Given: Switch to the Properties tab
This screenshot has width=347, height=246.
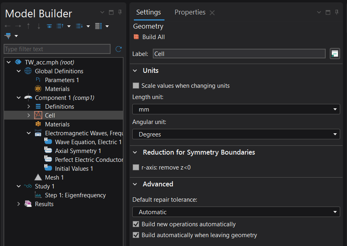Looking at the screenshot, I should click(190, 12).
